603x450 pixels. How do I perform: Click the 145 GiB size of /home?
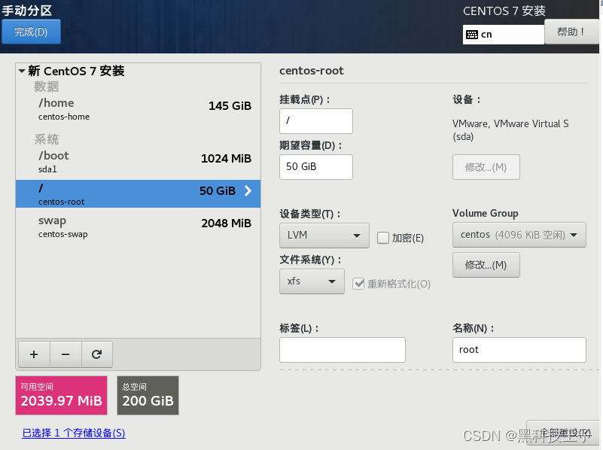point(230,106)
